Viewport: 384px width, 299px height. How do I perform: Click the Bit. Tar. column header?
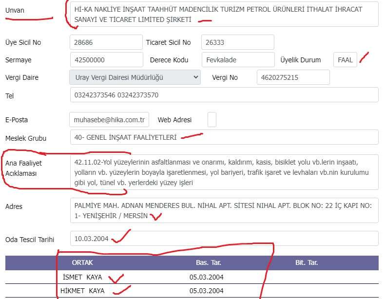[x=307, y=262]
